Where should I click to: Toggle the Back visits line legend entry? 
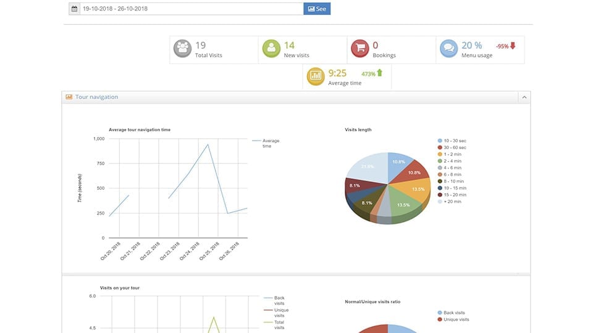tap(274, 300)
